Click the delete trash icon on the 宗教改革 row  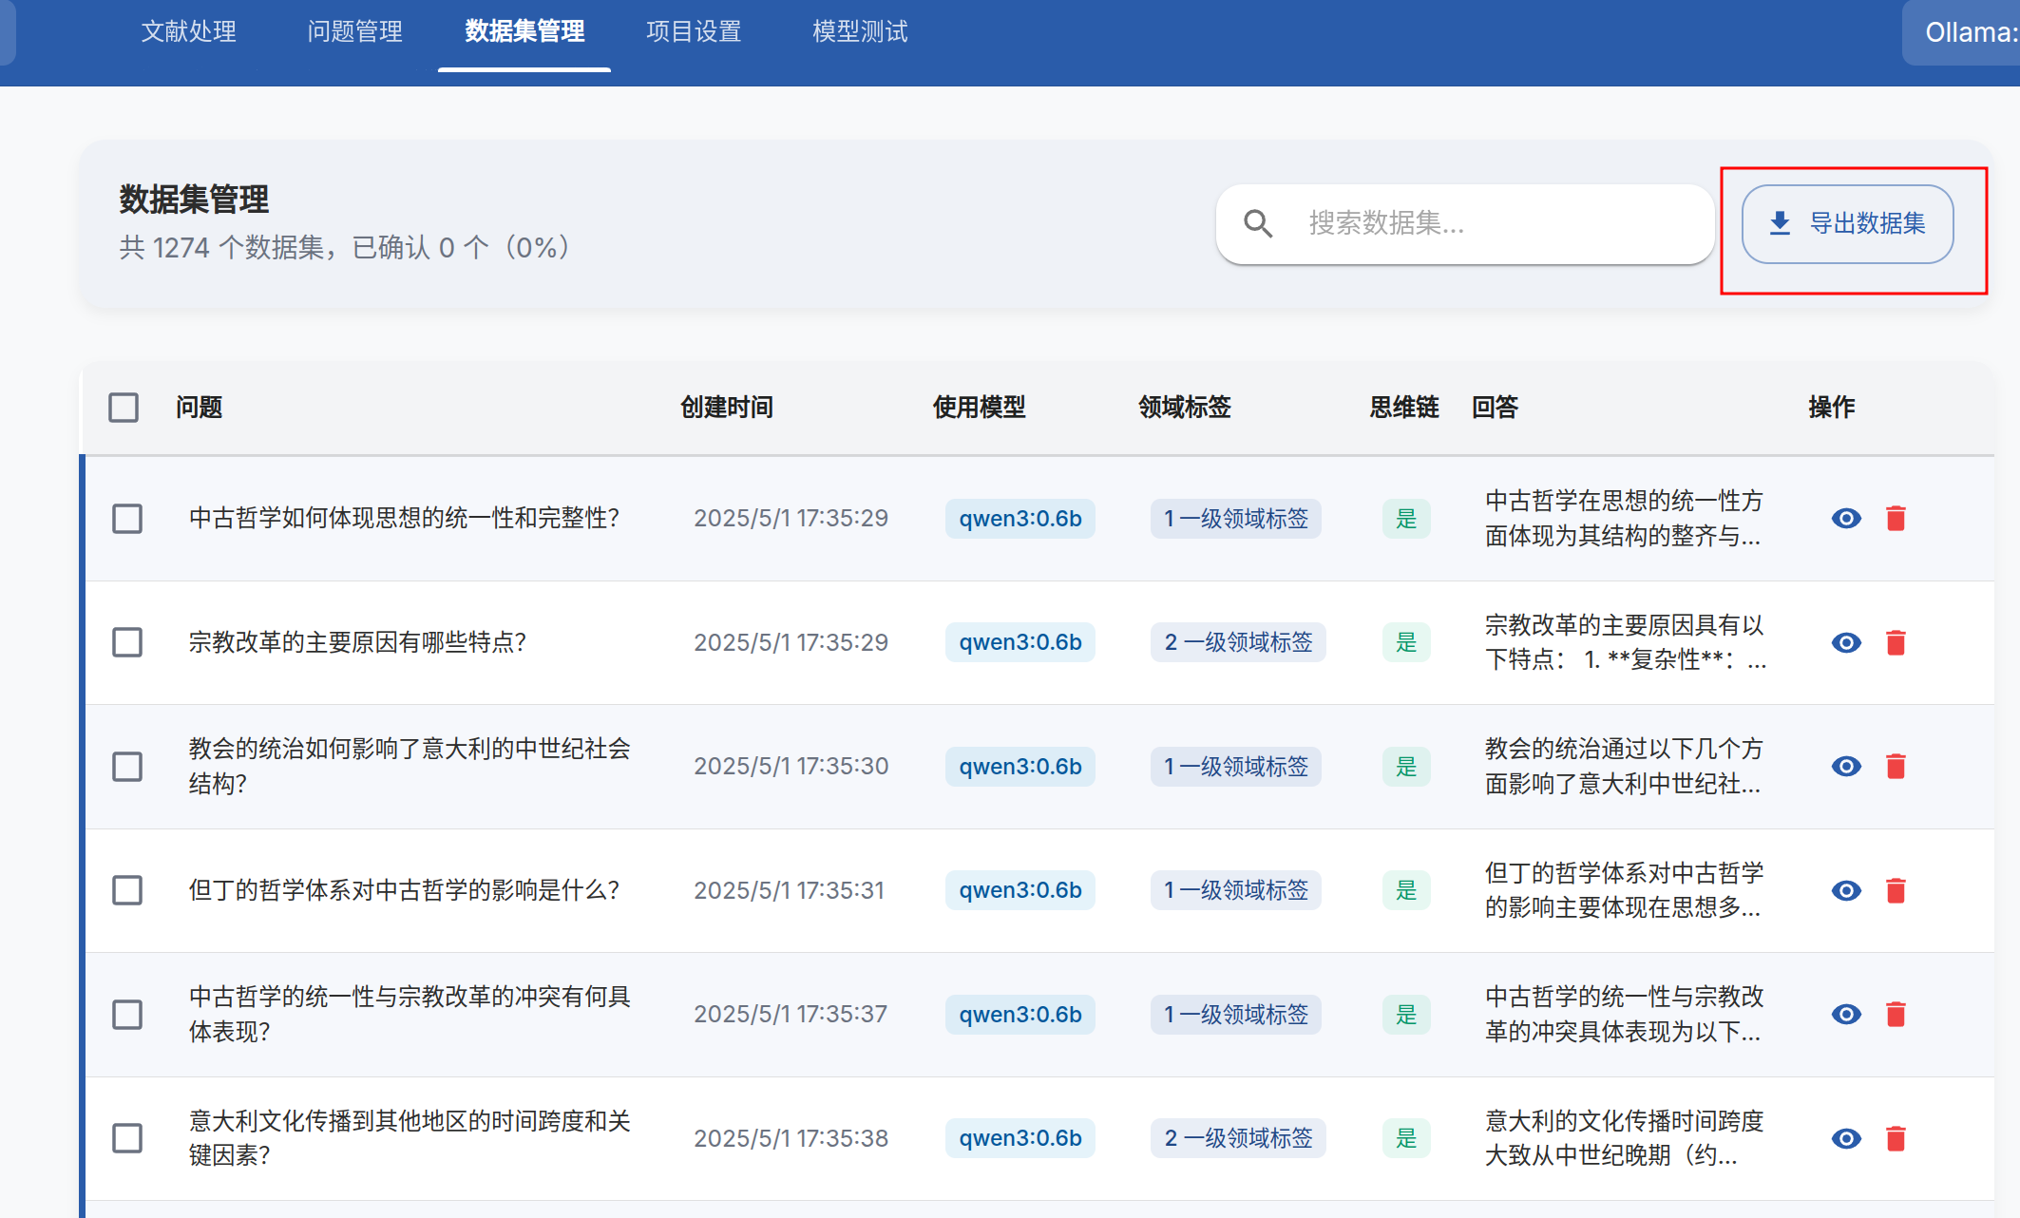click(1896, 642)
